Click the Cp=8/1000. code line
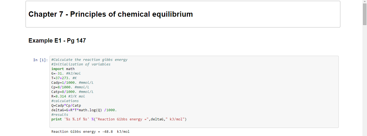This screenshot has width=367, height=136. click(70, 87)
